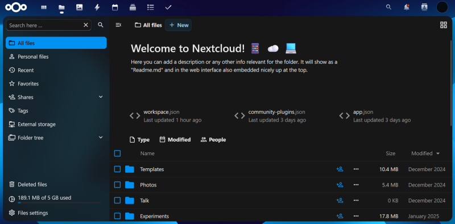Open the Contacts menu icon in top right

click(424, 7)
